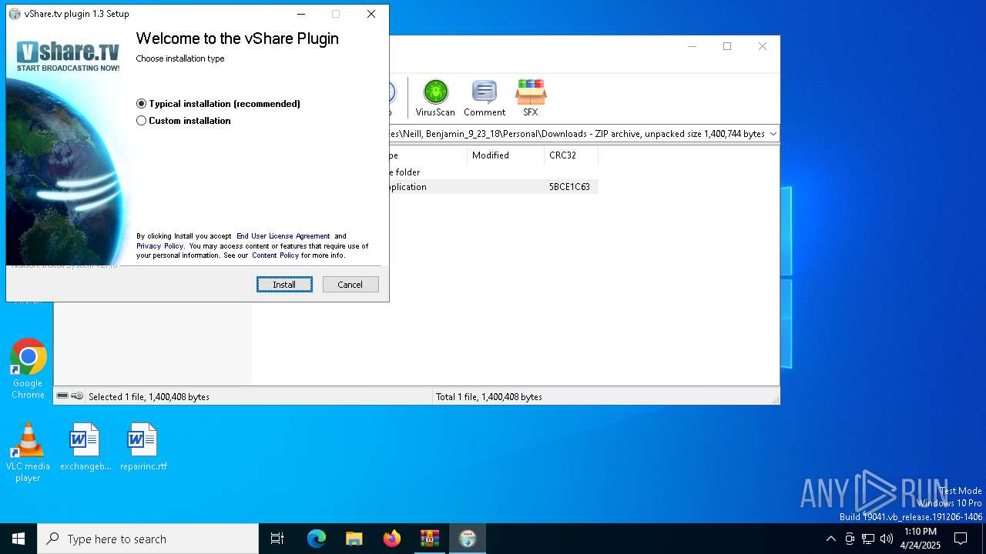Image resolution: width=986 pixels, height=554 pixels.
Task: Open File Explorer from taskbar
Action: 354,539
